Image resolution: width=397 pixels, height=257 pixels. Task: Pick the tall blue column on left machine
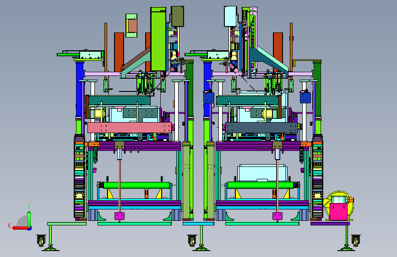click(x=80, y=89)
